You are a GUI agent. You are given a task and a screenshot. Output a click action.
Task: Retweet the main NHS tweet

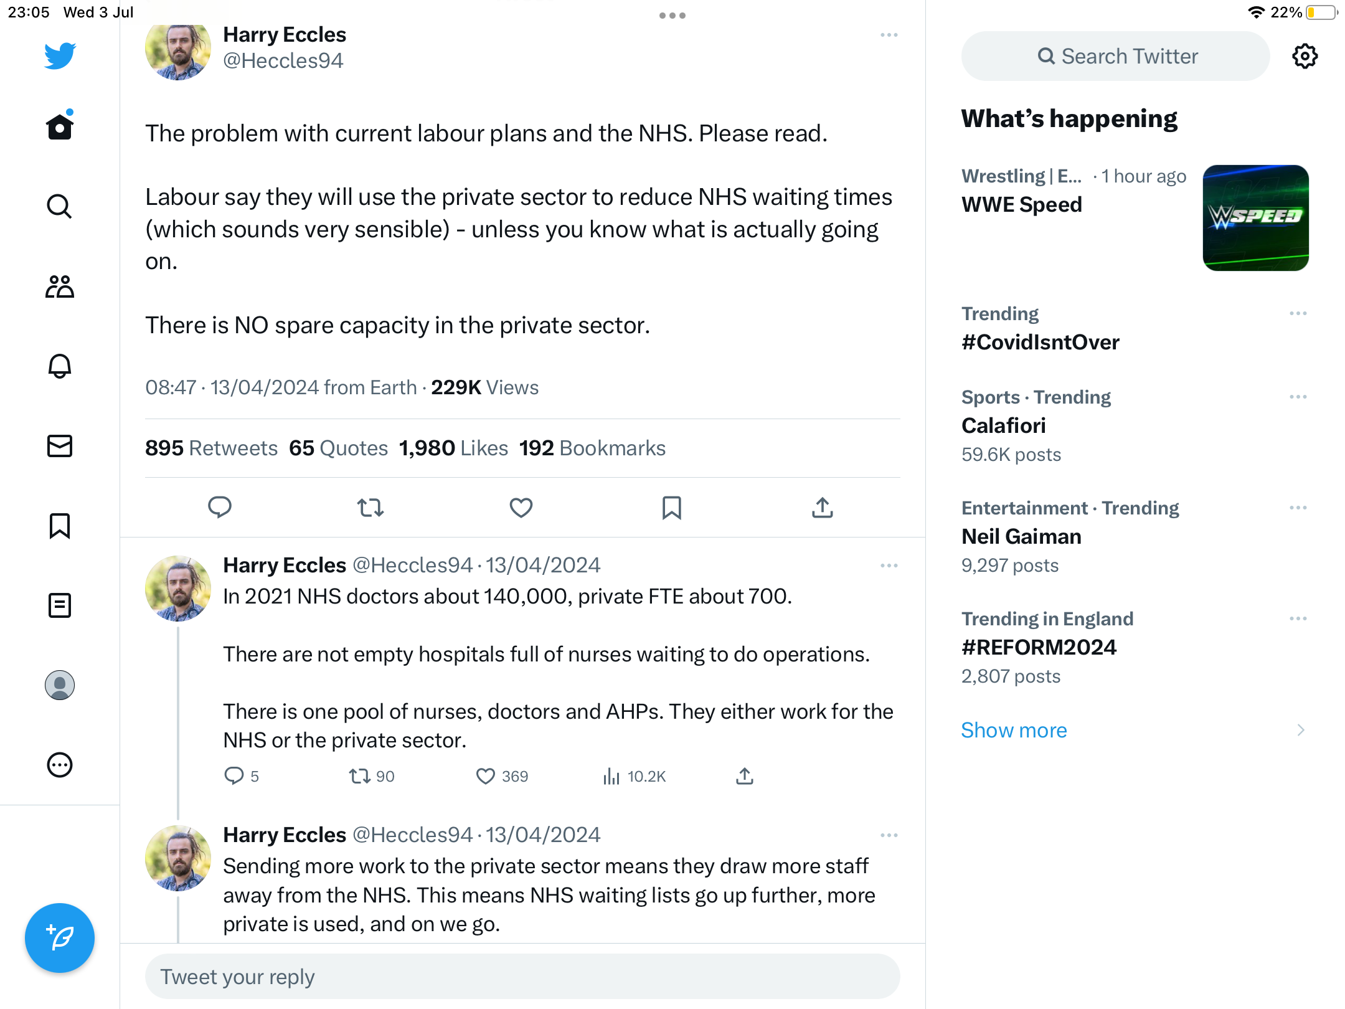(370, 508)
